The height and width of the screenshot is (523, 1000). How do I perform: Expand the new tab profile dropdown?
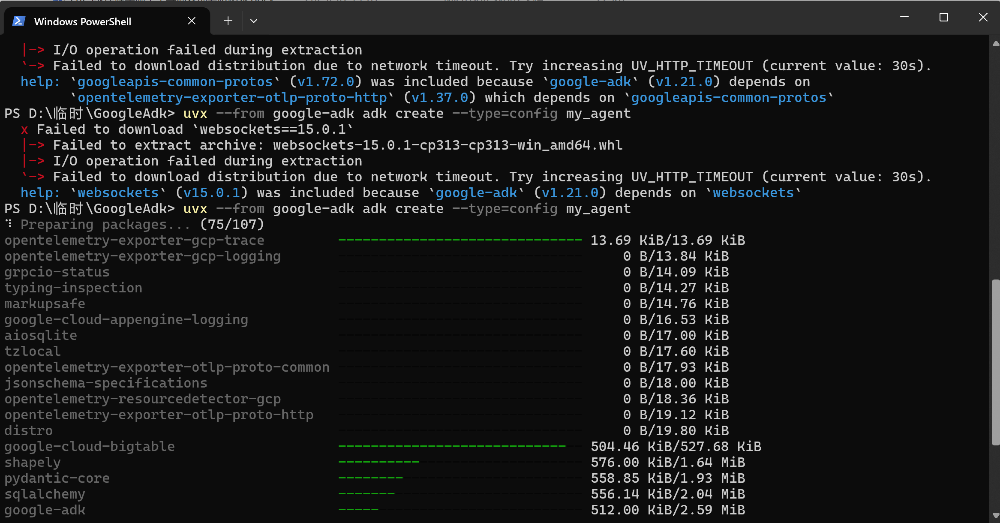254,21
